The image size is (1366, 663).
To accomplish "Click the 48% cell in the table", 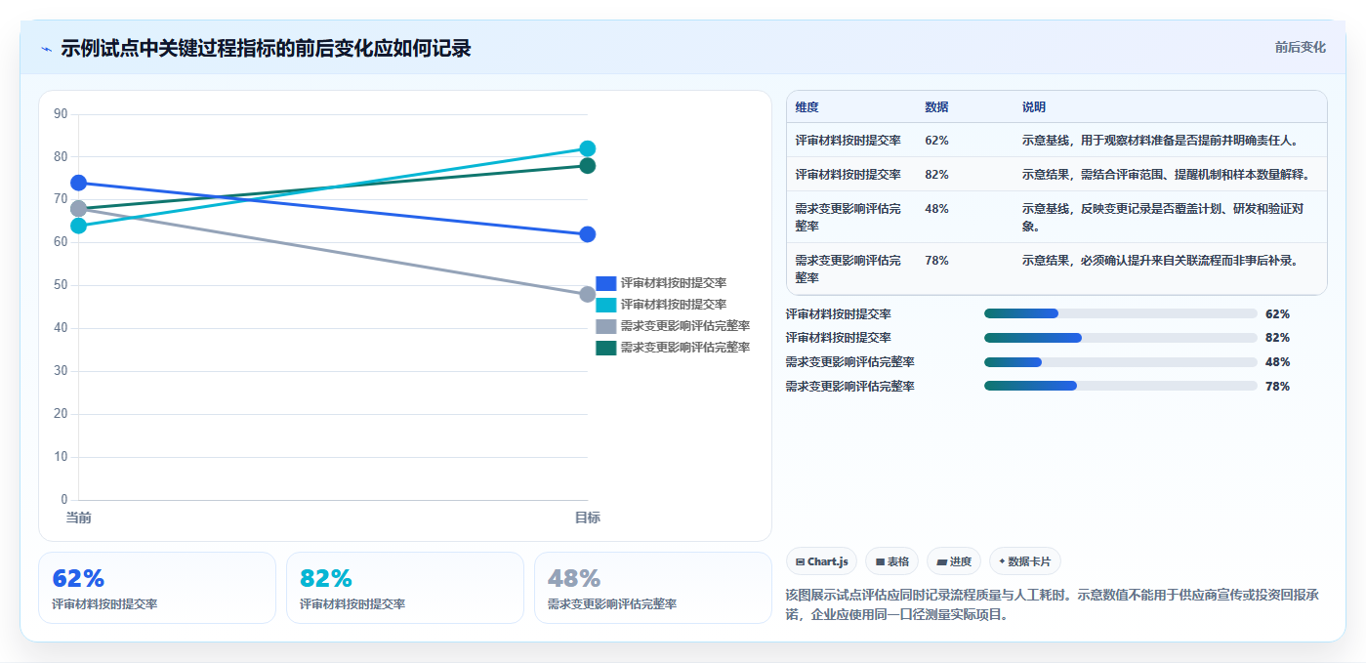I will click(936, 209).
